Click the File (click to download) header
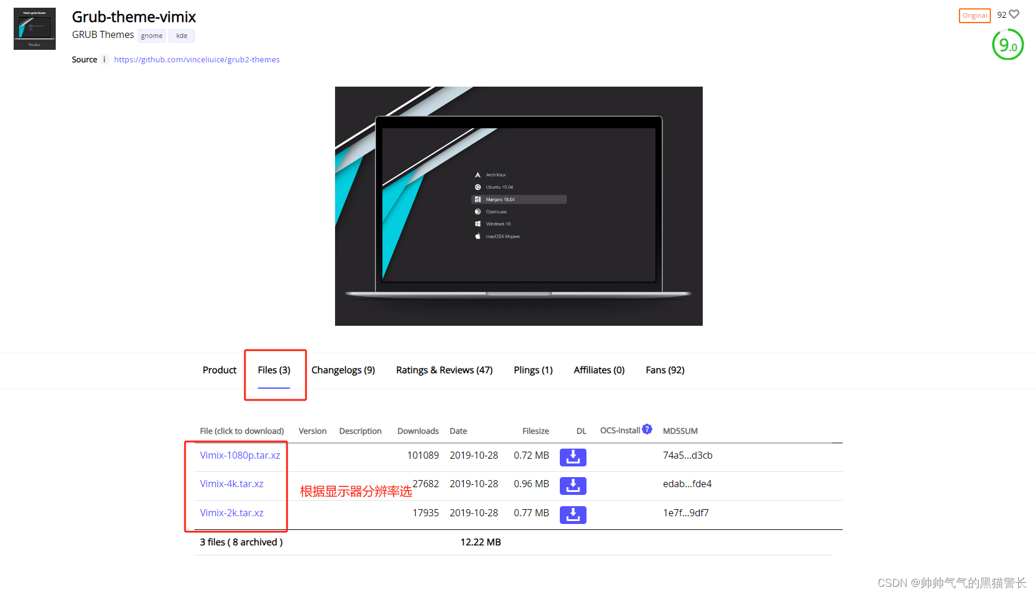Screen dimensions: 1036x594 coord(242,431)
